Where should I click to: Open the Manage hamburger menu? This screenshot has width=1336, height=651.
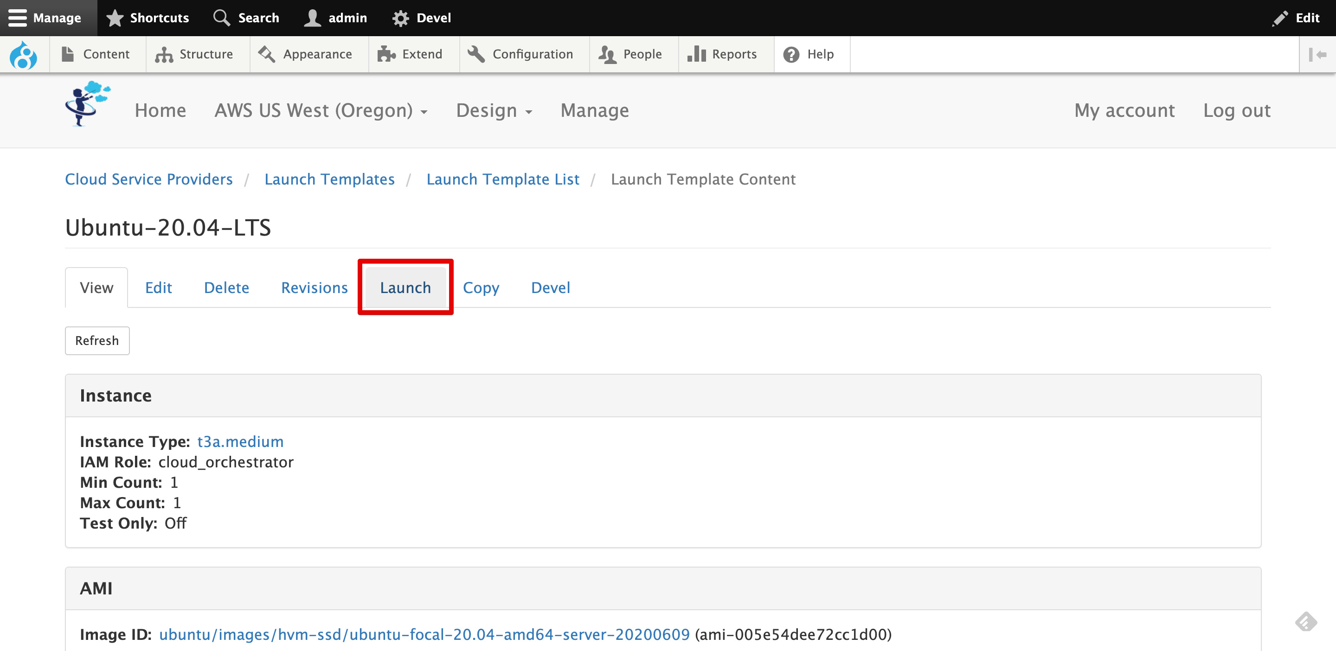pyautogui.click(x=18, y=18)
